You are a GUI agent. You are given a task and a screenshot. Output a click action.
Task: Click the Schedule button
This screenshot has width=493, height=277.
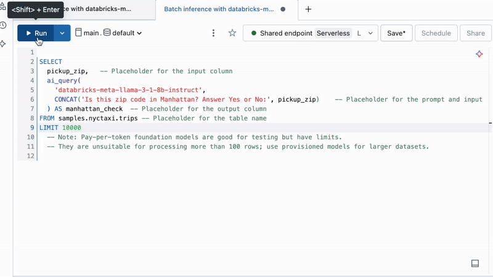coord(436,33)
